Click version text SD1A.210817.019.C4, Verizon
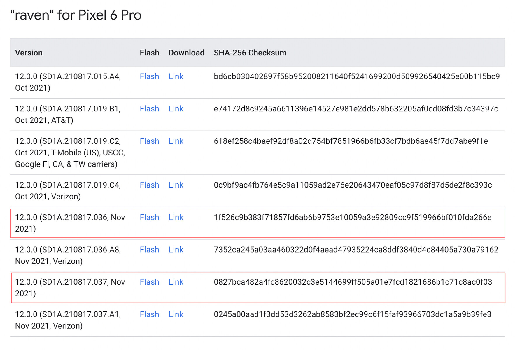This screenshot has width=515, height=350. pyautogui.click(x=68, y=191)
